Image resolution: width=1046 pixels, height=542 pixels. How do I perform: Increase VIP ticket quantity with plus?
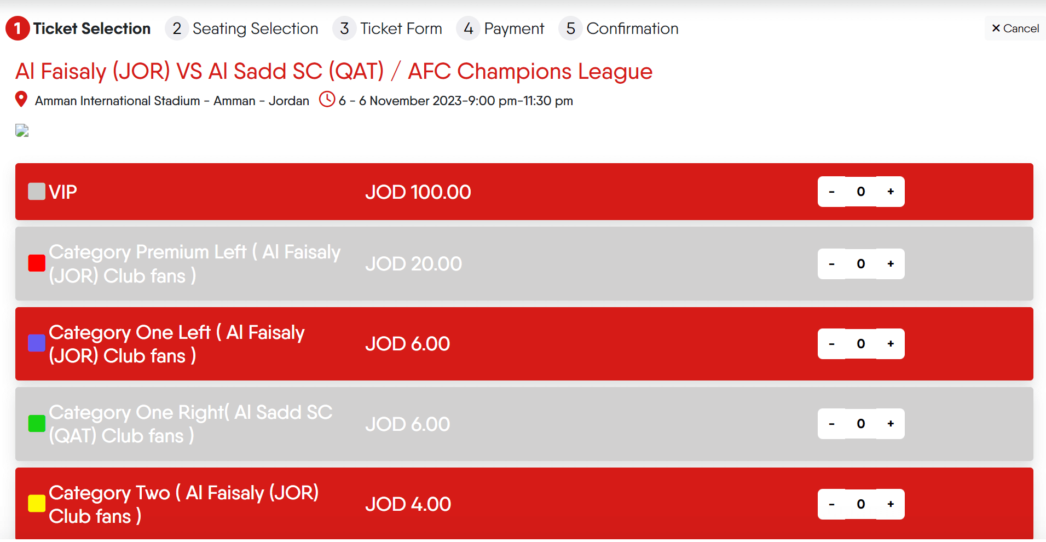coord(891,192)
